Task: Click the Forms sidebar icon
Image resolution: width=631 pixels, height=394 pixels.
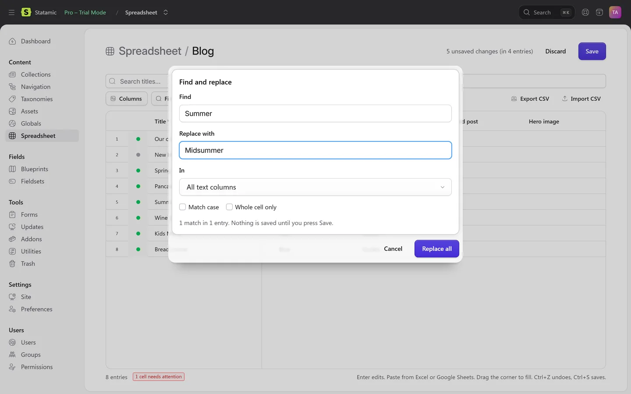Action: click(x=12, y=215)
